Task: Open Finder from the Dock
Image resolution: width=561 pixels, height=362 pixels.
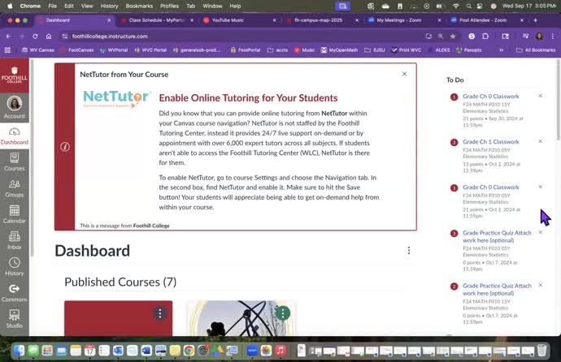Action: click(20, 351)
